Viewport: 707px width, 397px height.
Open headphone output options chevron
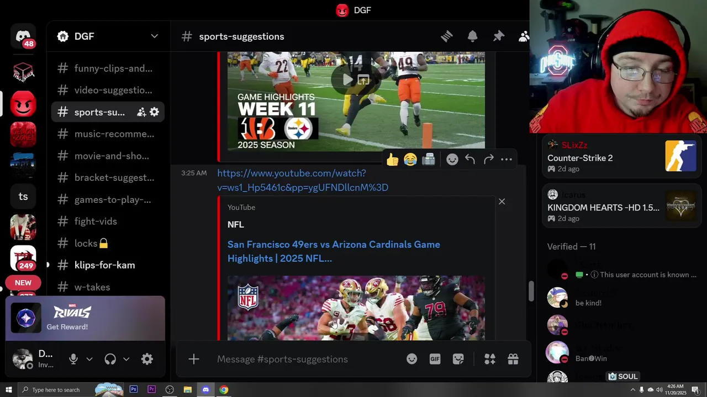[126, 359]
